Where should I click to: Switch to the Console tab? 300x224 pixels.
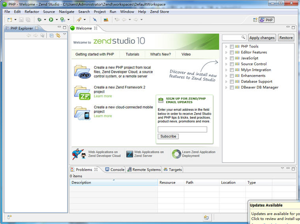click(115, 169)
